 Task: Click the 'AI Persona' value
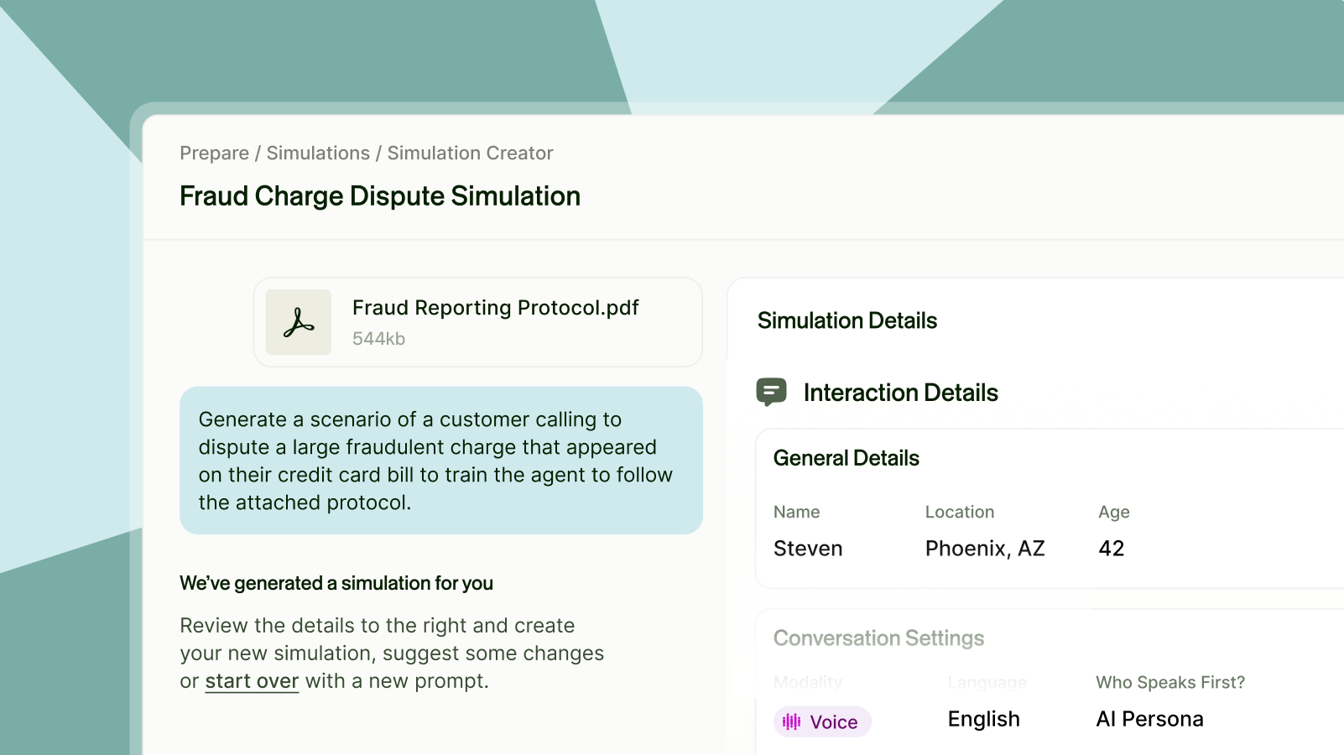[x=1149, y=719]
